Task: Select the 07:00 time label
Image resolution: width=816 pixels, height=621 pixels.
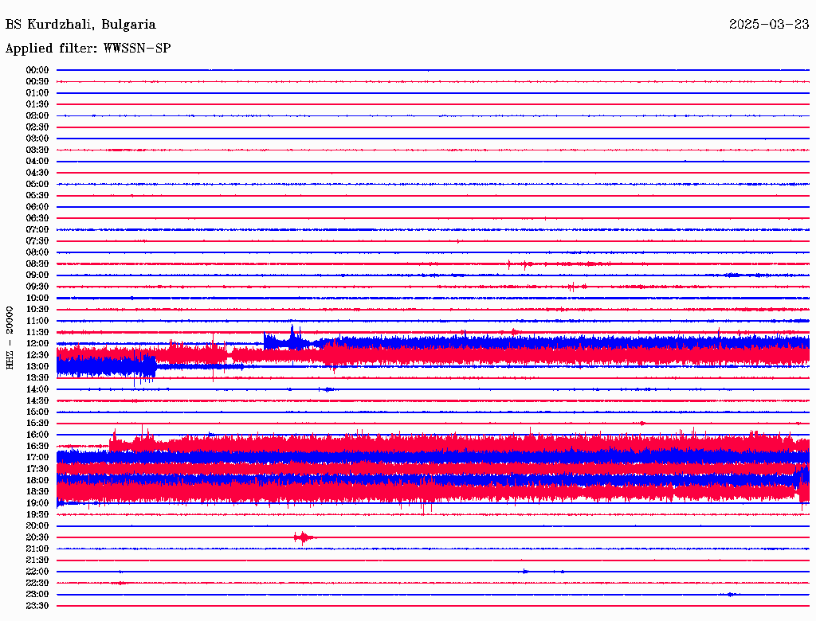Action: click(x=37, y=230)
